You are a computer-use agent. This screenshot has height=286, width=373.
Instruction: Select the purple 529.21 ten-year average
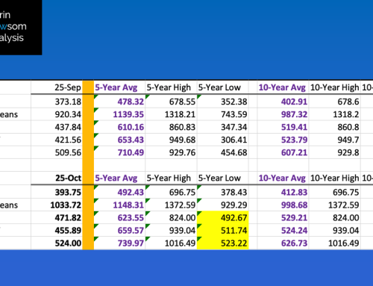click(x=283, y=217)
